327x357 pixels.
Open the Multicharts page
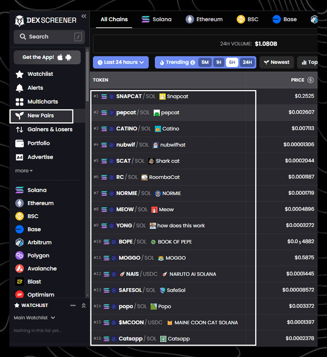click(37, 102)
